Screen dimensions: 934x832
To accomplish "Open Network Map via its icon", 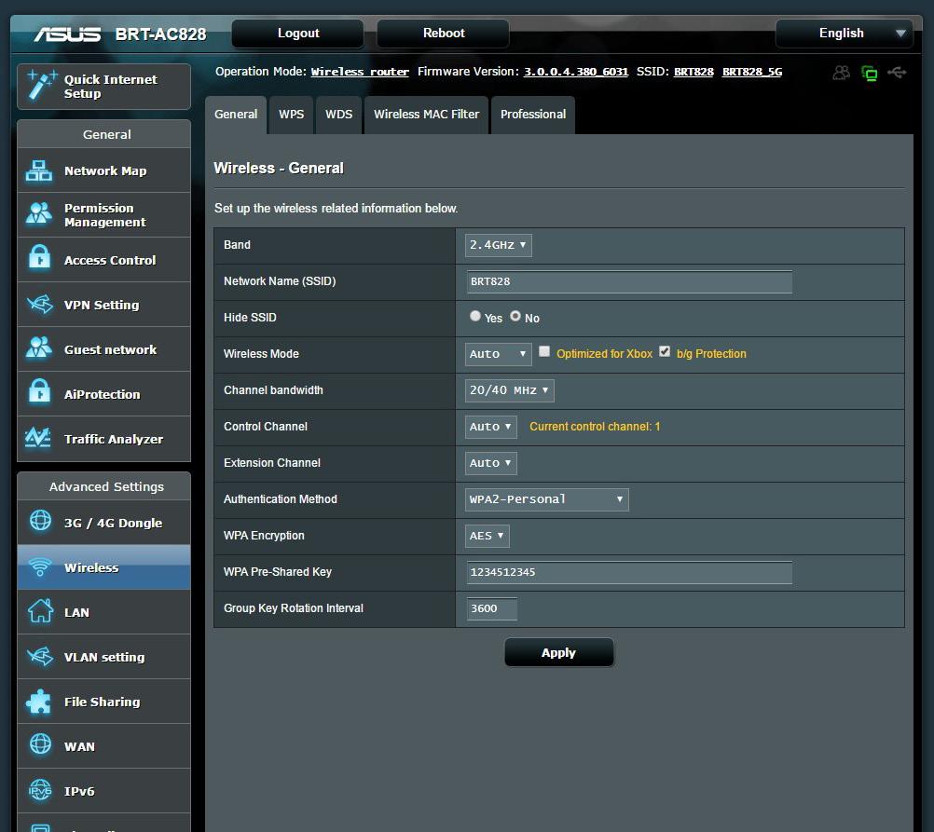I will [x=39, y=170].
